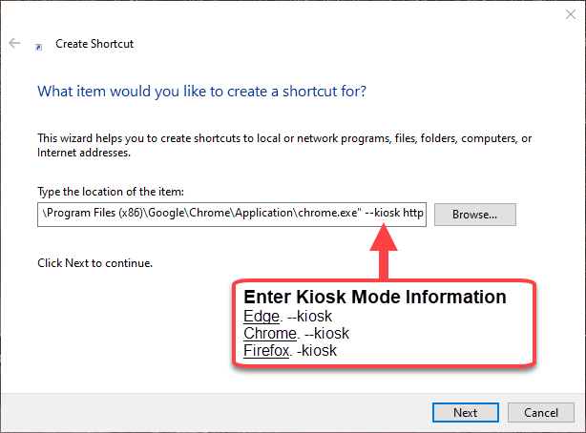Click the wizard description paragraph text

284,145
